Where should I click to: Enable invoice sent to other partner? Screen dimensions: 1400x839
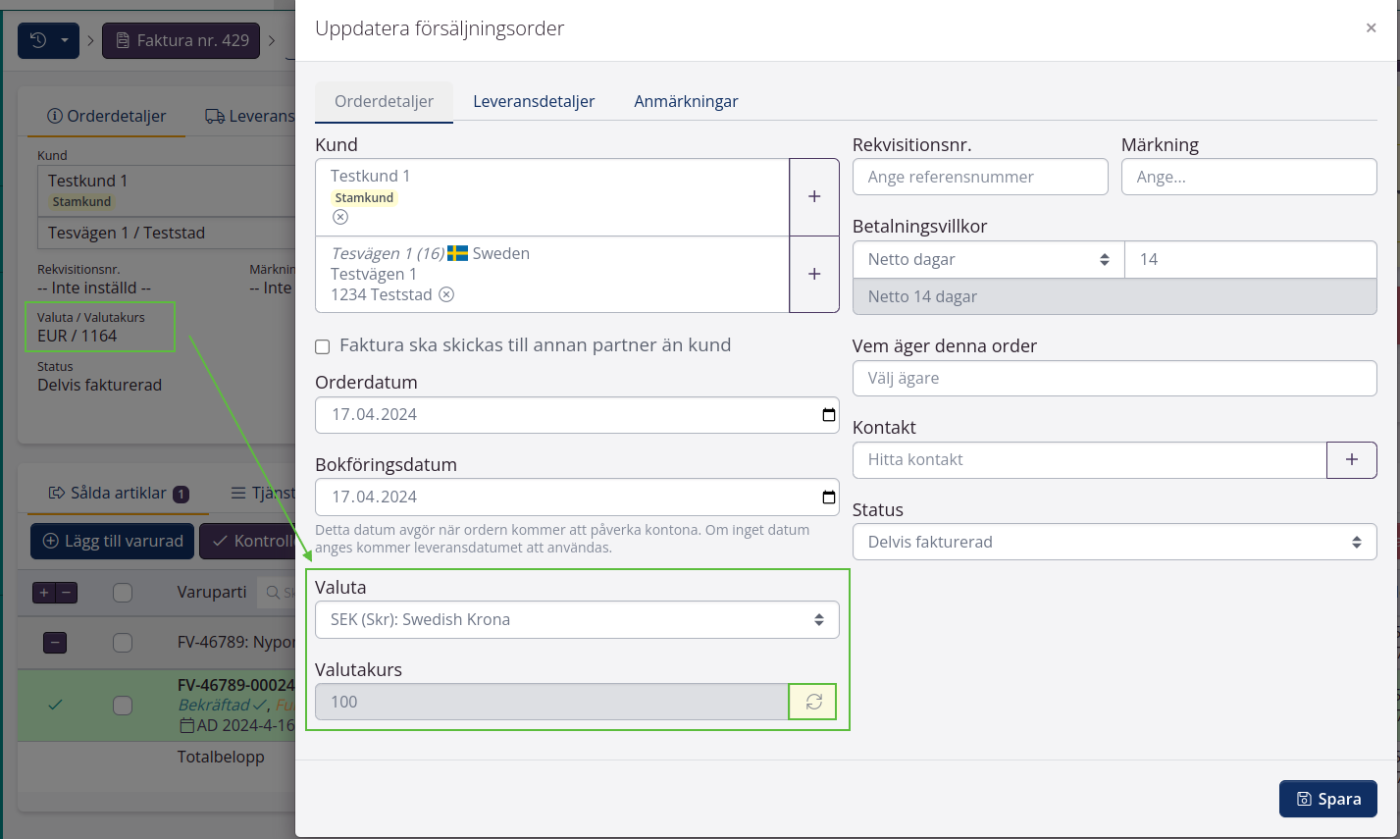pyautogui.click(x=322, y=346)
